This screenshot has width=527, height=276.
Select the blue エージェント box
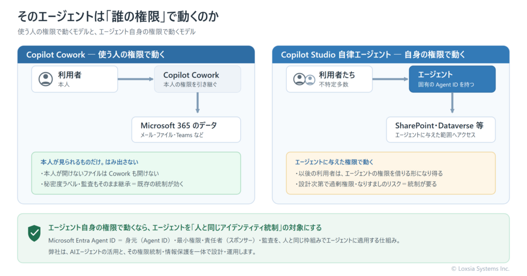[452, 79]
